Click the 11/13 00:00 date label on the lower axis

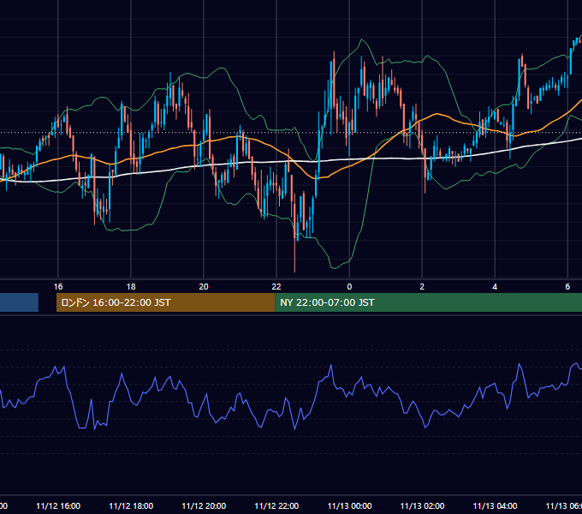point(349,506)
